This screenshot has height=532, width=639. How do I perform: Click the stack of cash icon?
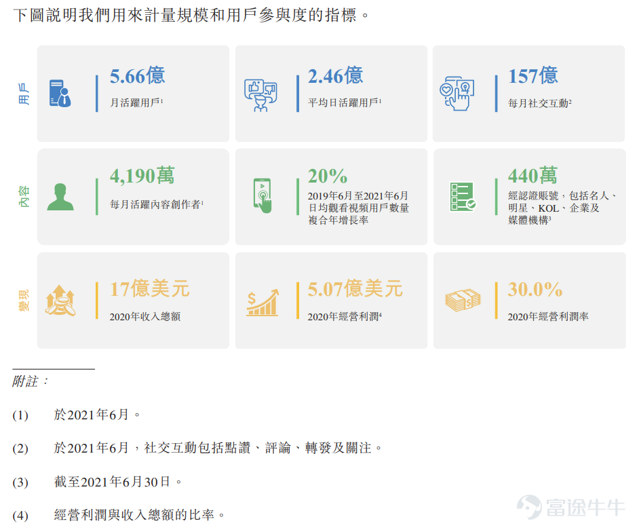point(463,301)
